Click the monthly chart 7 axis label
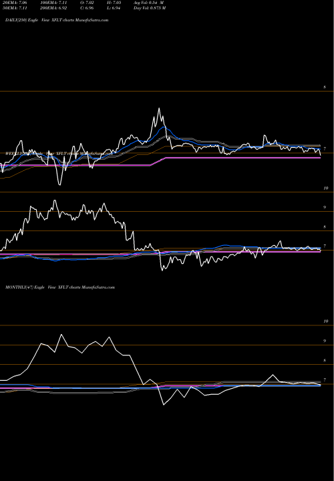This screenshot has width=334, height=481. click(325, 380)
